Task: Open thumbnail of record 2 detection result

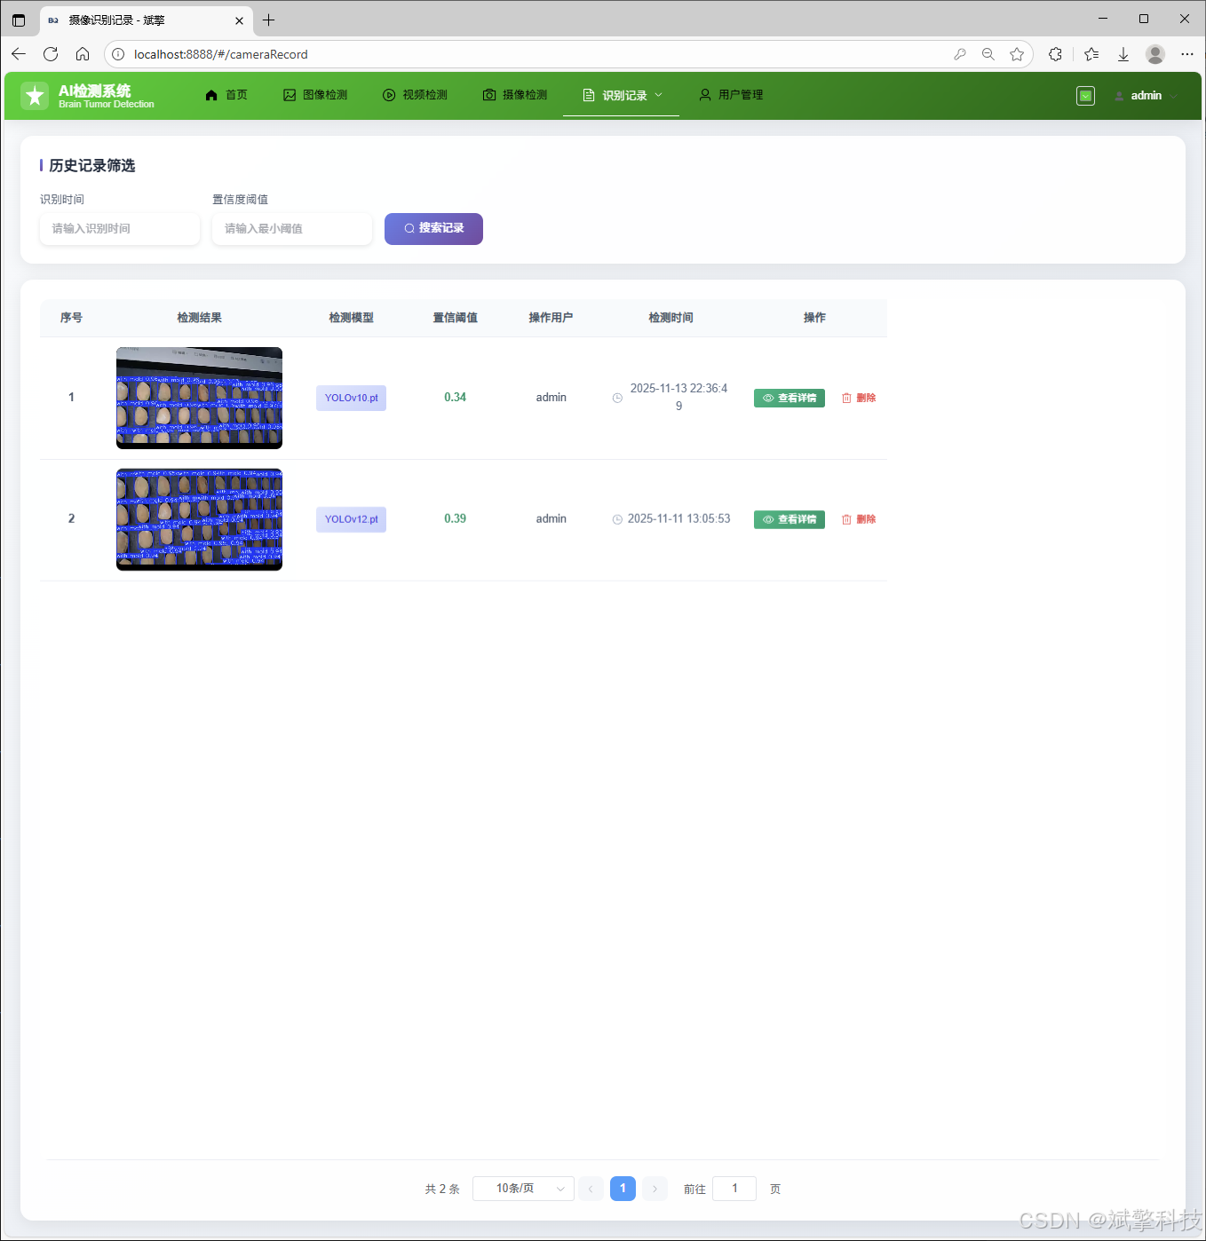Action: pyautogui.click(x=199, y=519)
